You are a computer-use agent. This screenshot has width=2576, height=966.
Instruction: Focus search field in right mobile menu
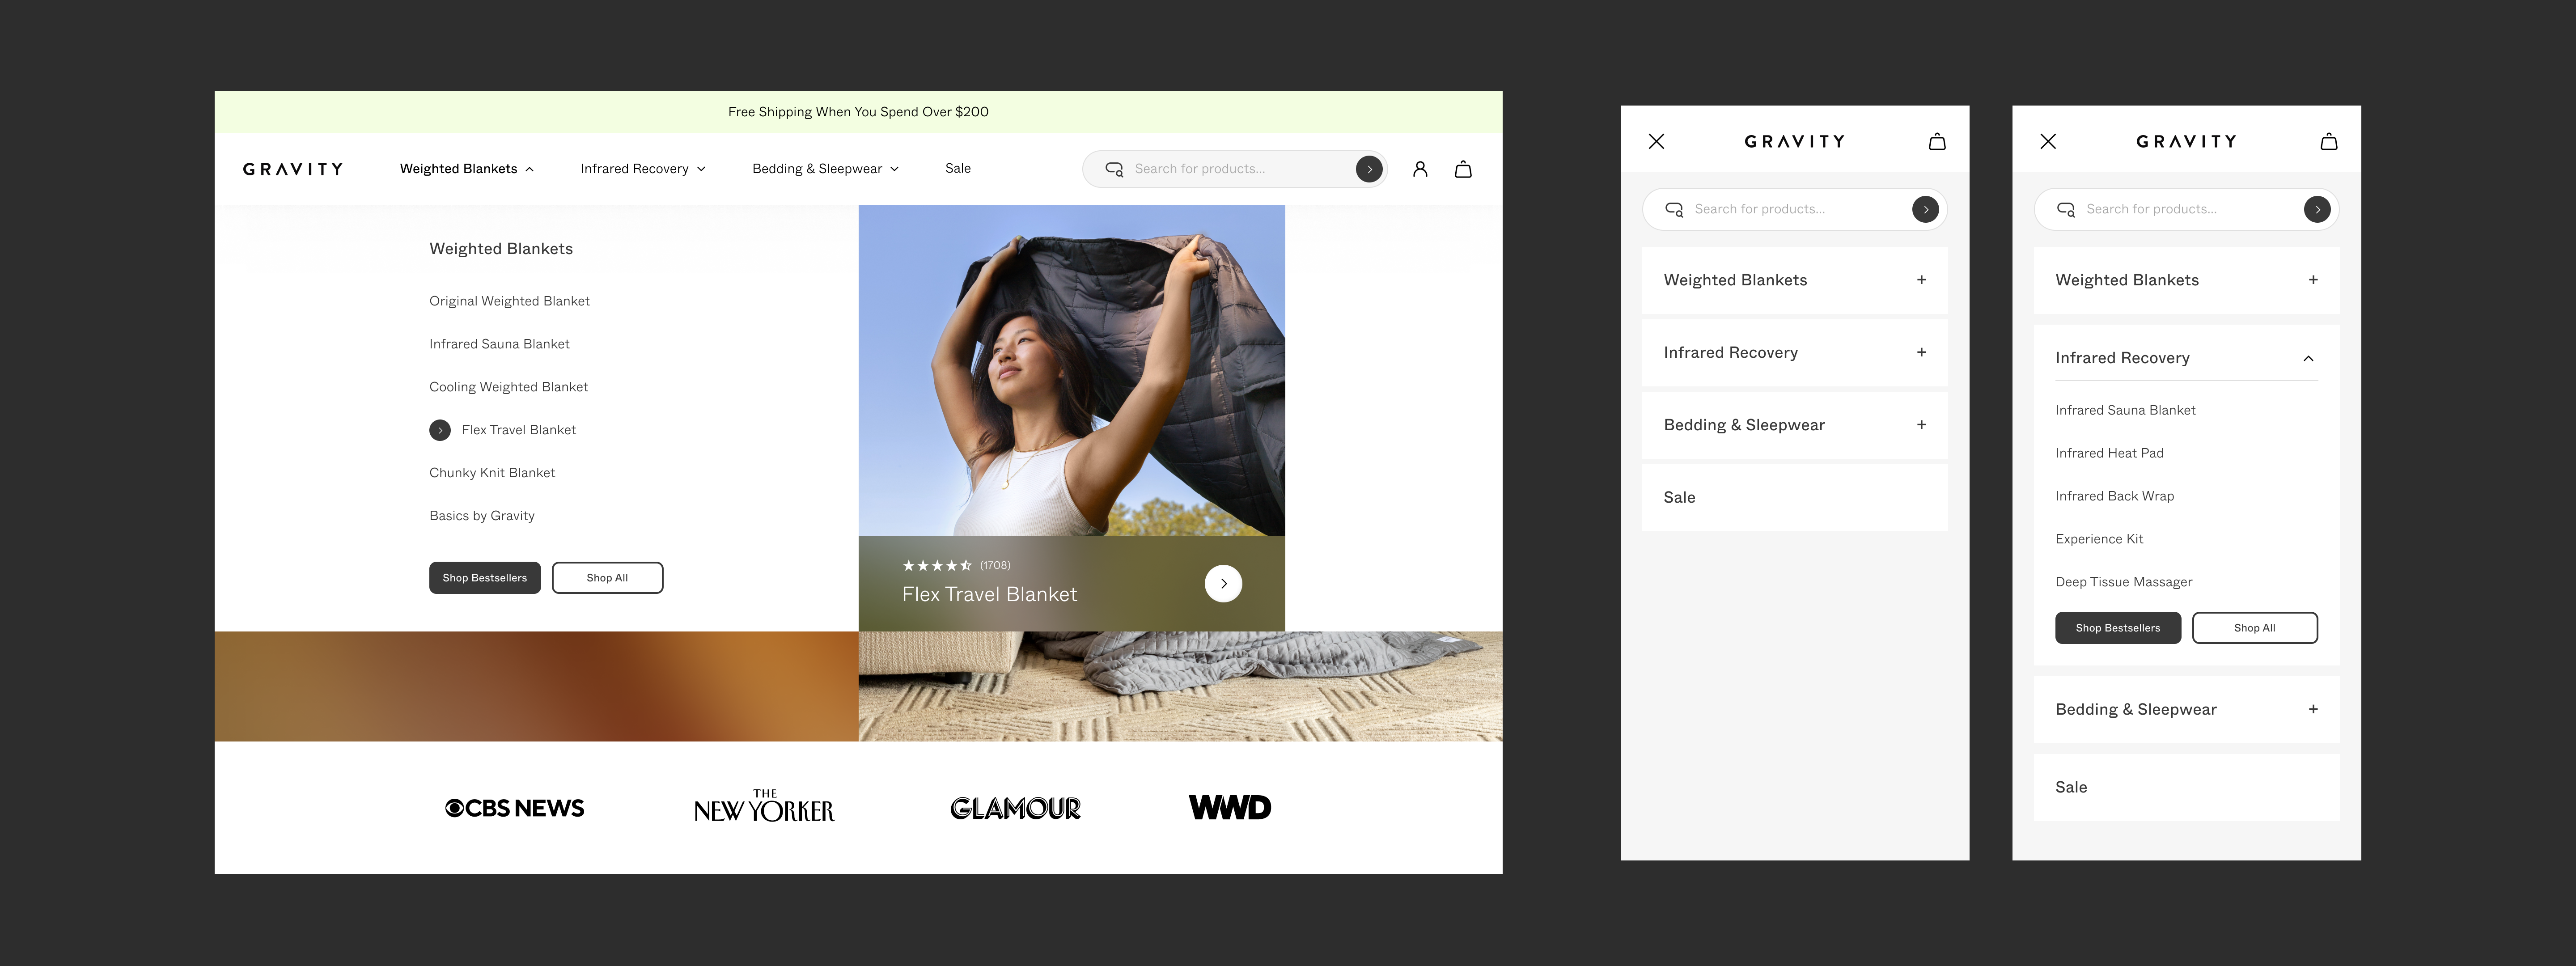[2187, 209]
